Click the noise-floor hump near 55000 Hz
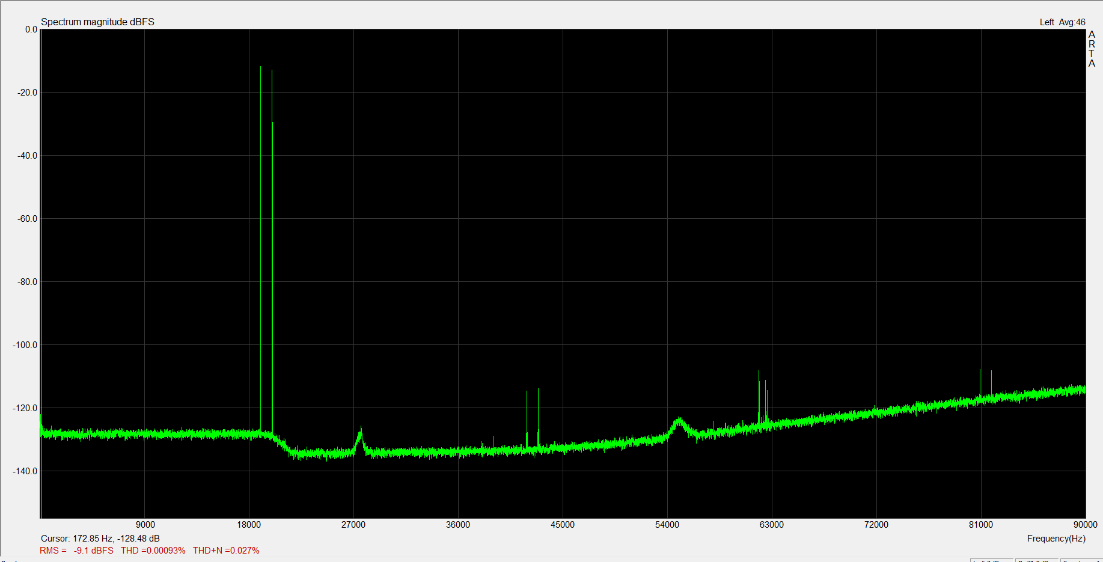Viewport: 1103px width, 562px height. [680, 426]
